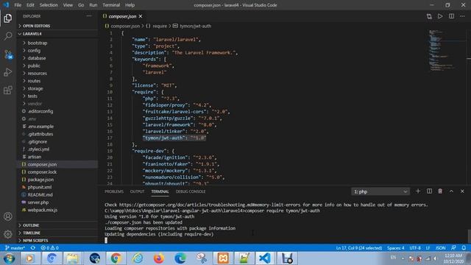Open the terminal selector dropdown 1: php
Screen dimensions: 471x265
(x=380, y=191)
